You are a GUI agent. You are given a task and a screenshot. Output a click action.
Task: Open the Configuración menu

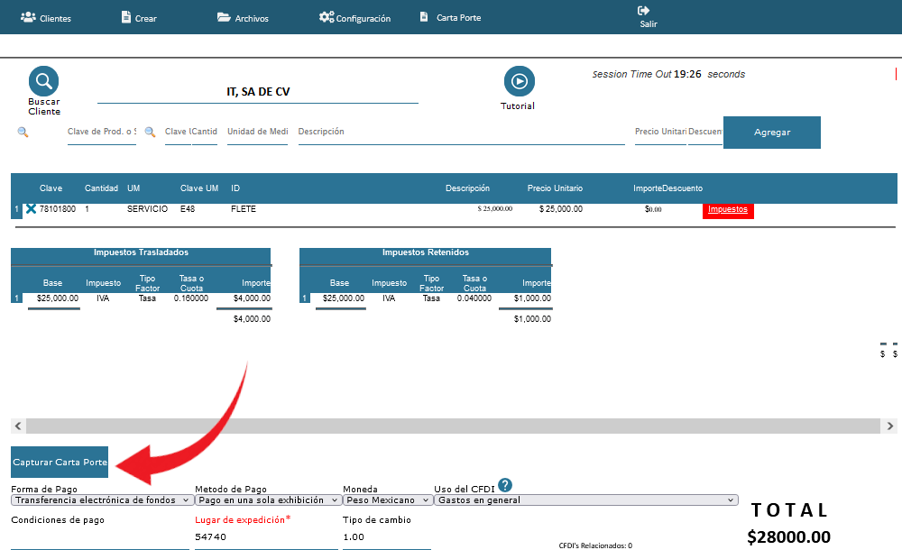354,18
